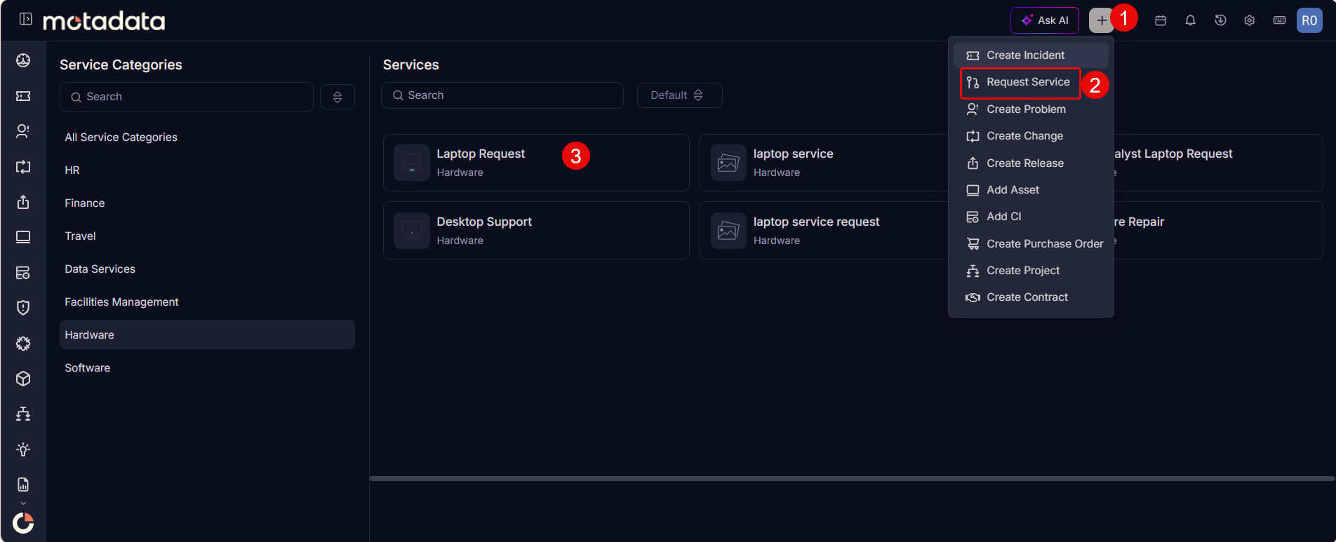Open notifications bell icon
This screenshot has height=542, width=1336.
point(1190,20)
